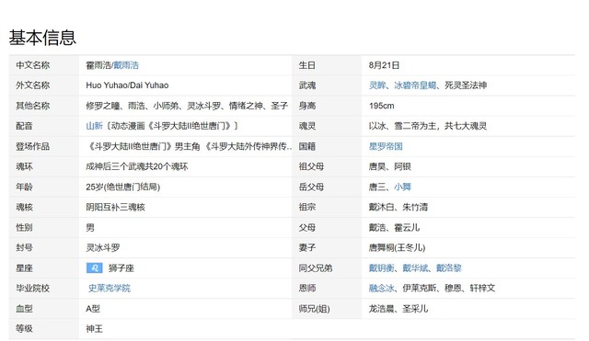Viewport: 589px width, 341px height.
Task: Select the 祖父母 label
Action: (x=311, y=166)
